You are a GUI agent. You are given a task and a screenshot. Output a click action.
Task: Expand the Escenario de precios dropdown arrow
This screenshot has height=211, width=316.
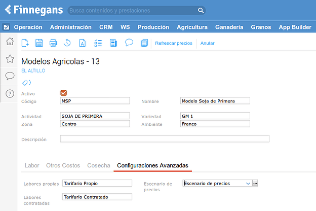[x=248, y=183]
